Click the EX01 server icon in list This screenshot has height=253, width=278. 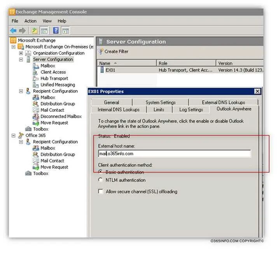(x=102, y=70)
